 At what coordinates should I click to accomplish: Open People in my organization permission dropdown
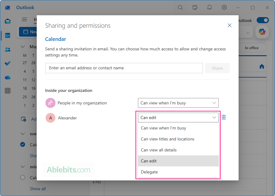(178, 103)
